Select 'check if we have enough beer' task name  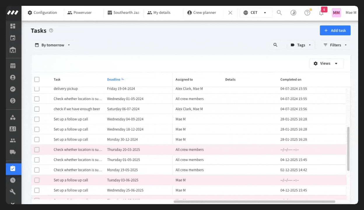click(77, 109)
